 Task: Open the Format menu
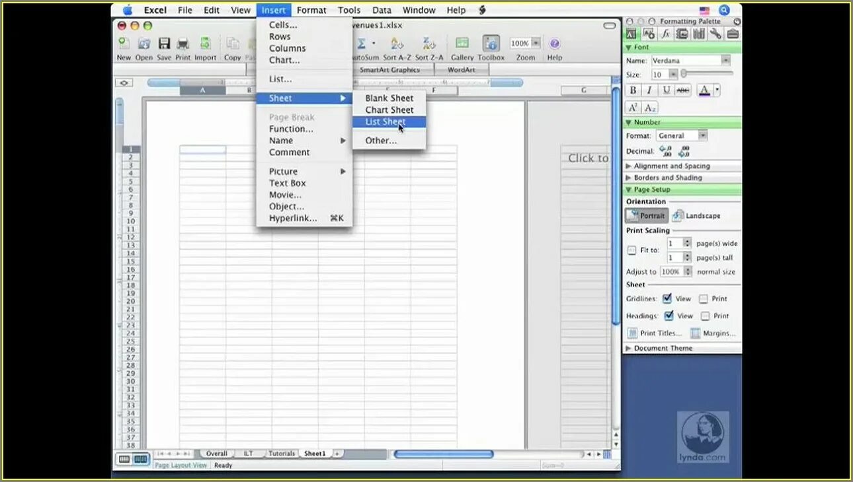[x=311, y=10]
